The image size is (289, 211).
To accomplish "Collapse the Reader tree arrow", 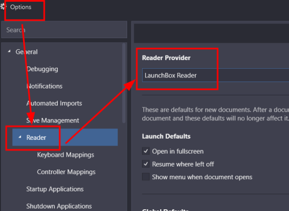I will click(20, 137).
